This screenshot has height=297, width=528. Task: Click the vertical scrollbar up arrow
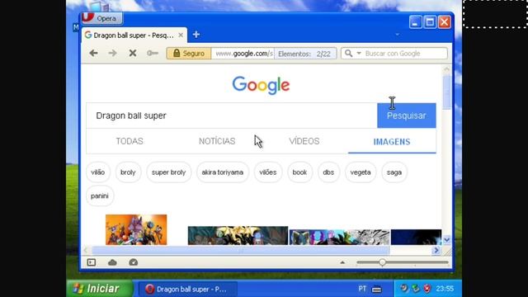446,69
